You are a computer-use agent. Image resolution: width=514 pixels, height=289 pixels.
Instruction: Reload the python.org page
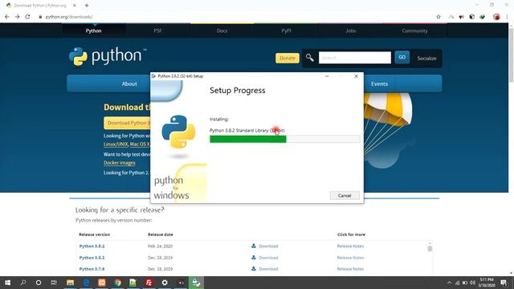click(x=27, y=17)
